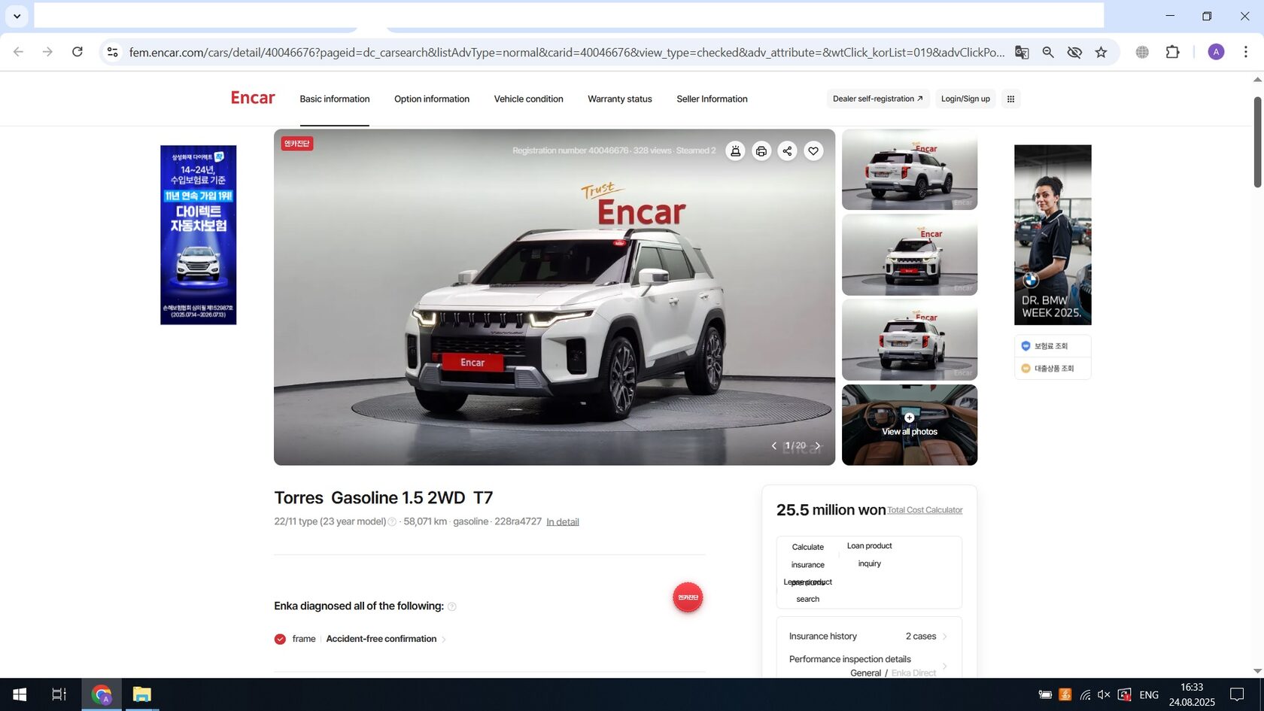Click the Encar logo in the header
The width and height of the screenshot is (1264, 711).
tap(253, 98)
